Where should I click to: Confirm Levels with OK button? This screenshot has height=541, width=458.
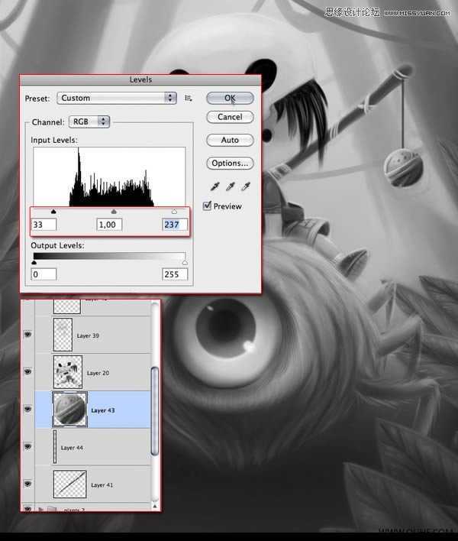point(230,98)
